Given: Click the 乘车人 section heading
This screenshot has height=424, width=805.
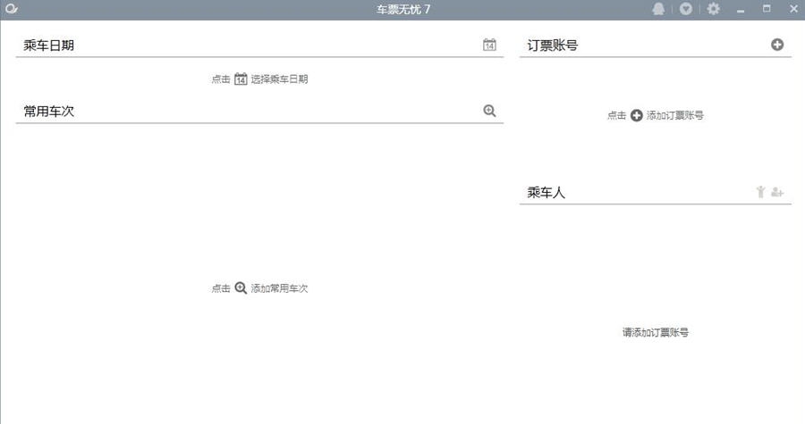Looking at the screenshot, I should tap(547, 193).
